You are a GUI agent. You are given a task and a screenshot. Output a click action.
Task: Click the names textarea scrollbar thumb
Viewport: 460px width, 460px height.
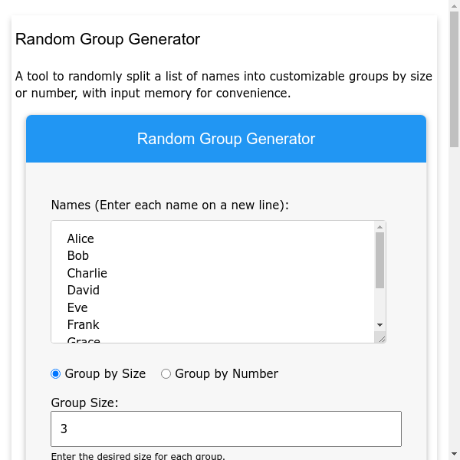point(379,261)
